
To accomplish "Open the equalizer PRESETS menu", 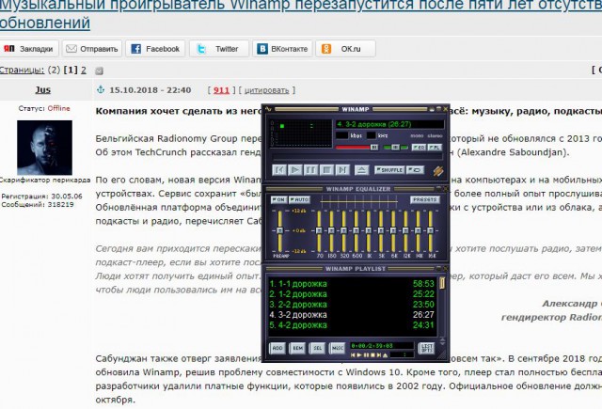I will [424, 200].
